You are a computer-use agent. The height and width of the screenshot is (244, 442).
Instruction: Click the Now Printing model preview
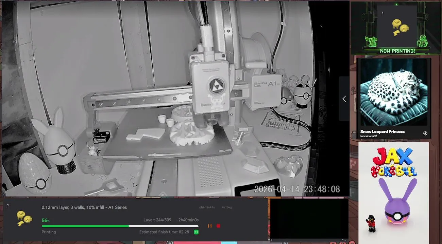[397, 26]
